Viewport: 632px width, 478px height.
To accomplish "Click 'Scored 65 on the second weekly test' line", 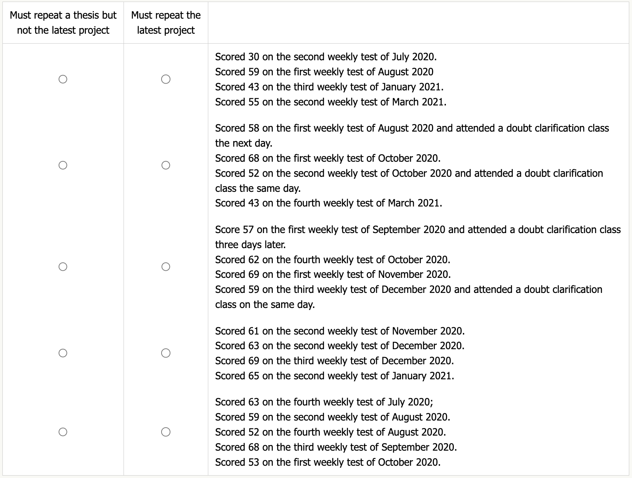I will [334, 376].
